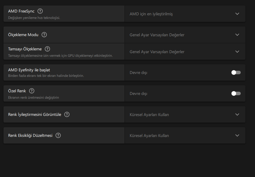
Task: Open help for Renk İyileştirmesini Görüntüle
Action: click(x=67, y=114)
